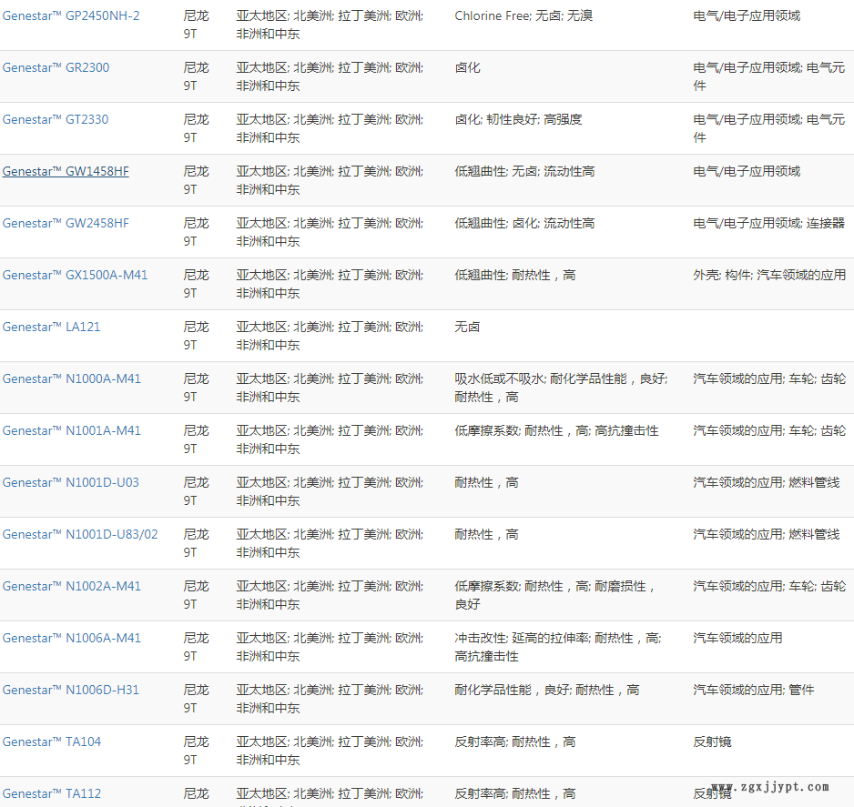Viewport: 854px width, 807px height.
Task: Click "尼龙 9T" in the LA121 row
Action: pos(196,335)
